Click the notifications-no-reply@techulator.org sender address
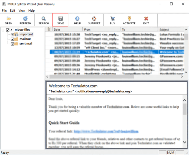 click(x=103, y=91)
